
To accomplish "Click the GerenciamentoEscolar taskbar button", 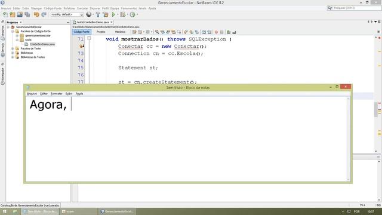I will [x=117, y=211].
